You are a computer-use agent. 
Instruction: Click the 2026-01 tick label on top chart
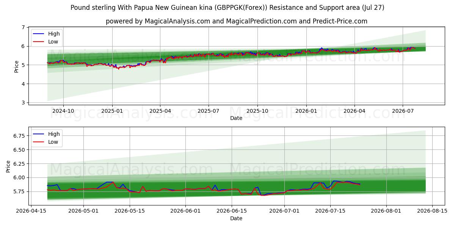pyautogui.click(x=306, y=111)
